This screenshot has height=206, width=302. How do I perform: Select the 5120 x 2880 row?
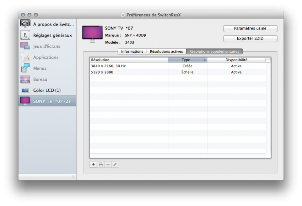[x=178, y=72]
